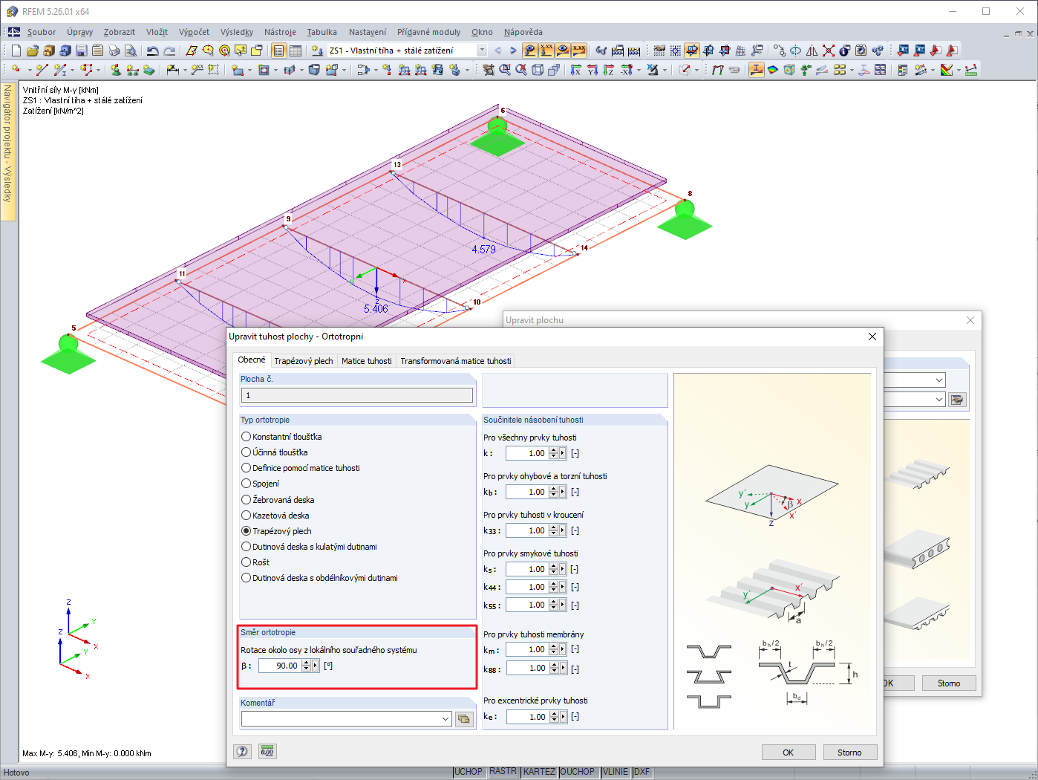Open the arrow menu beside the kb factor
This screenshot has width=1038, height=780.
point(563,492)
